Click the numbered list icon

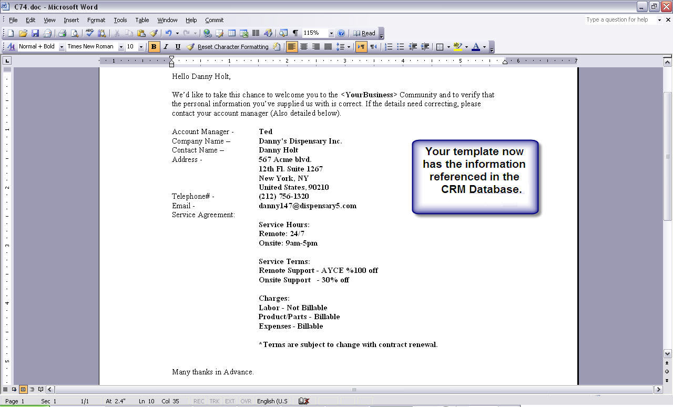click(x=389, y=47)
